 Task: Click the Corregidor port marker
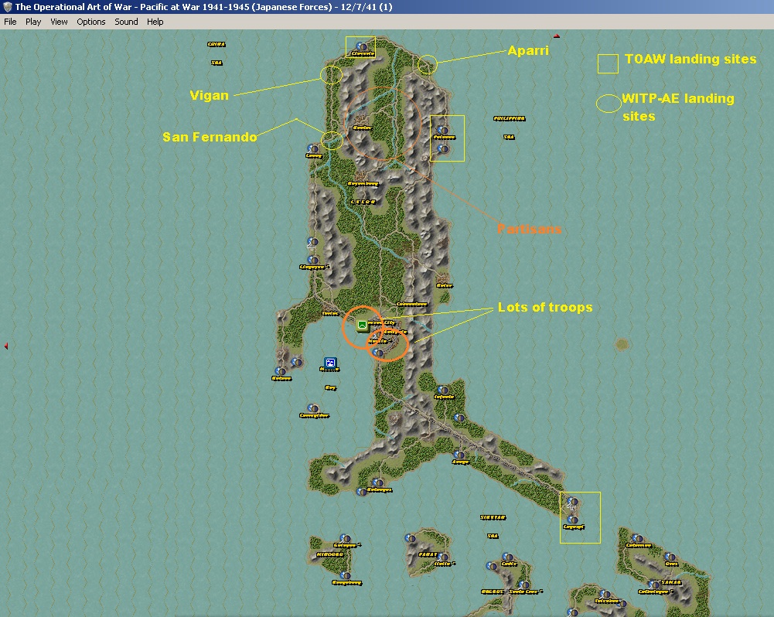click(x=312, y=408)
